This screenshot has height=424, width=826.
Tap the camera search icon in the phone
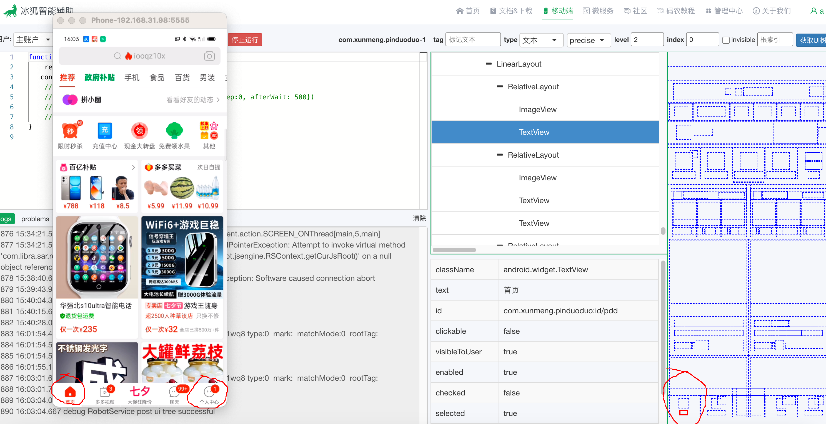[x=209, y=56]
